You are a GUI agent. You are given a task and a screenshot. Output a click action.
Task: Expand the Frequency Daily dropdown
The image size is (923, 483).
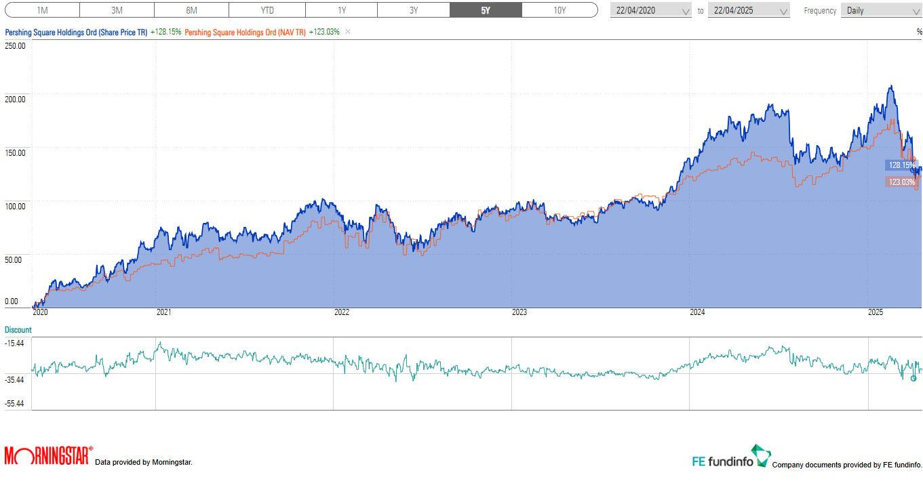tap(880, 10)
